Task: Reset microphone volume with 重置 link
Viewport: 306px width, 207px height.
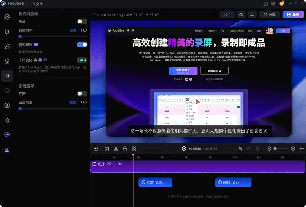Action: 73,30
